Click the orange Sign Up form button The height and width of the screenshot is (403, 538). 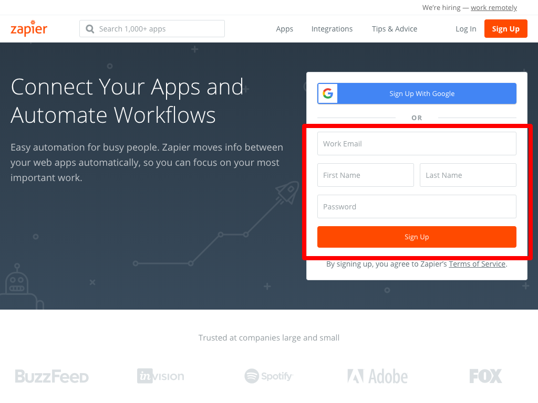pyautogui.click(x=417, y=237)
